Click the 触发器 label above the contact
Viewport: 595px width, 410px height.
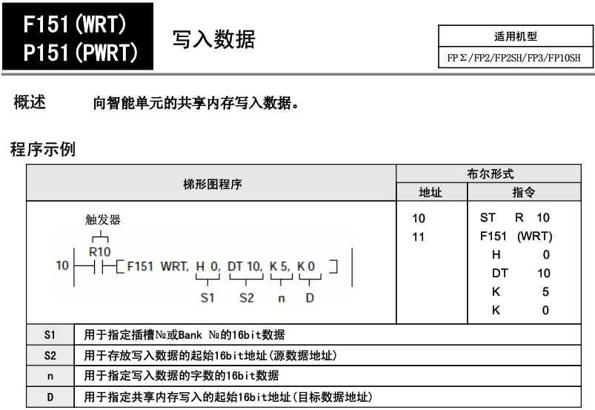102,219
